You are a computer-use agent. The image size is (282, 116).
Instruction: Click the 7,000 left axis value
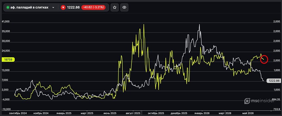click(5, 80)
